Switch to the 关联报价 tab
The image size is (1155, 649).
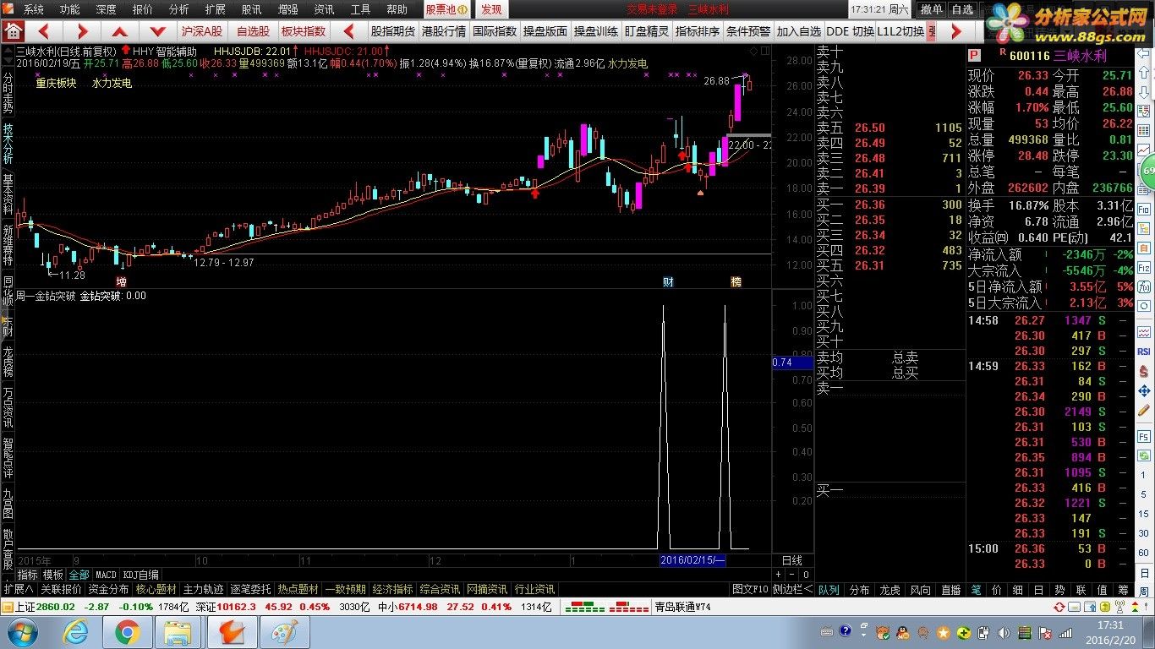[62, 589]
